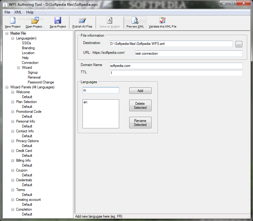Select the Master File tree label
Viewport: 253px width, 221px height.
click(x=18, y=33)
